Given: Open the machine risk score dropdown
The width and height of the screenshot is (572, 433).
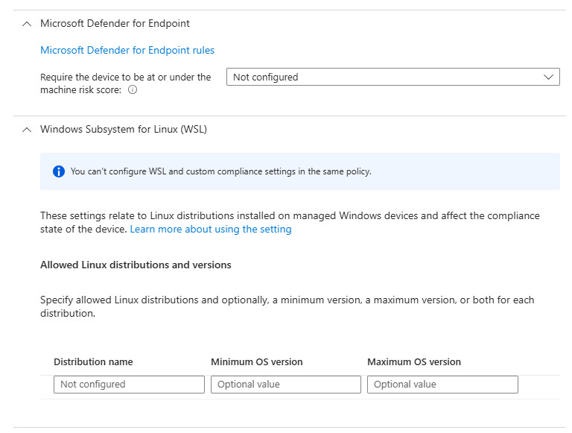Looking at the screenshot, I should (x=393, y=77).
